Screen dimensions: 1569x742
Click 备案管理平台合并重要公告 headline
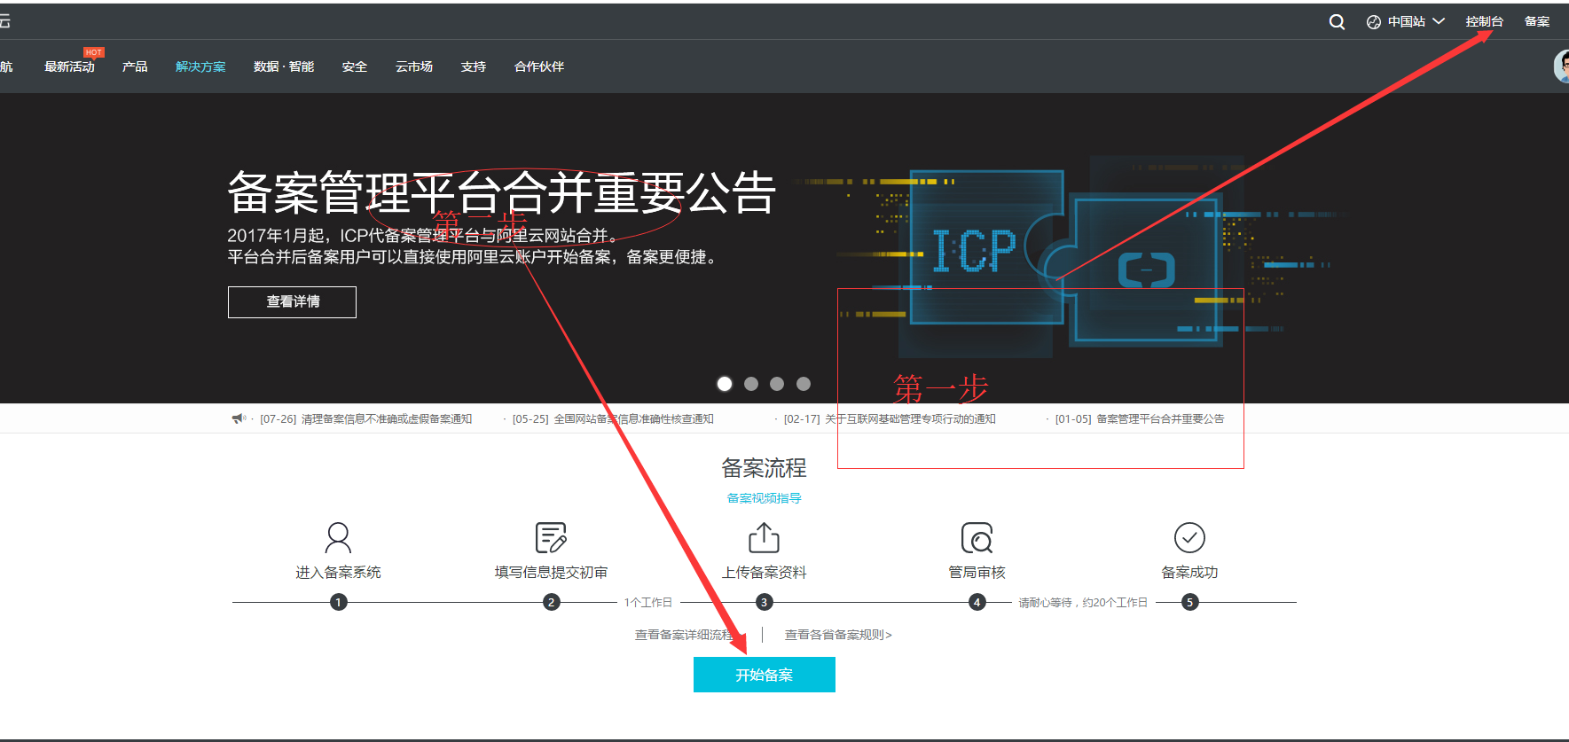[x=502, y=192]
